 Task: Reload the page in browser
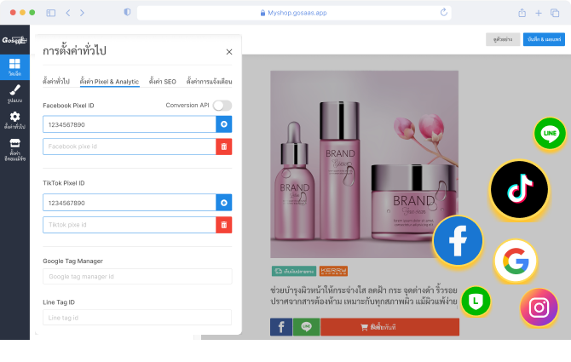point(443,13)
